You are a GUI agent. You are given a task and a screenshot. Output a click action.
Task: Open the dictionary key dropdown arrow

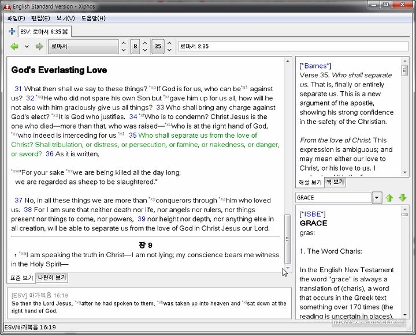click(x=377, y=198)
